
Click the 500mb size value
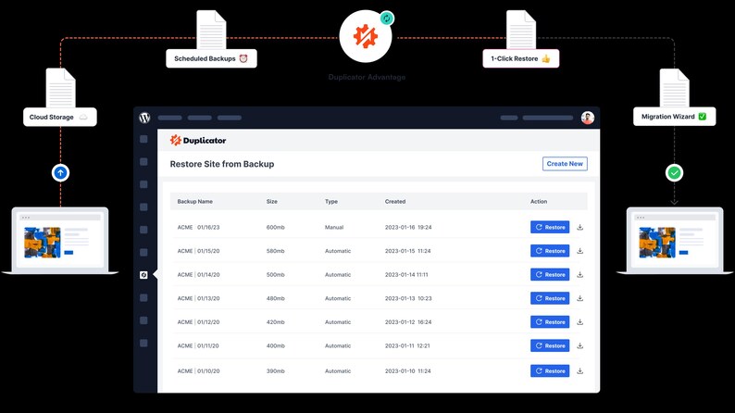276,275
